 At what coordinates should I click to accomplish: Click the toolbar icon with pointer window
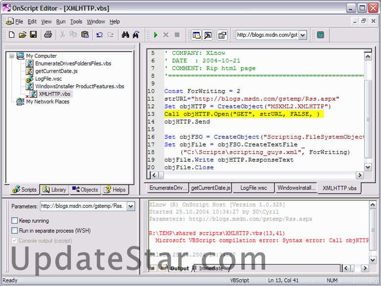(208, 35)
